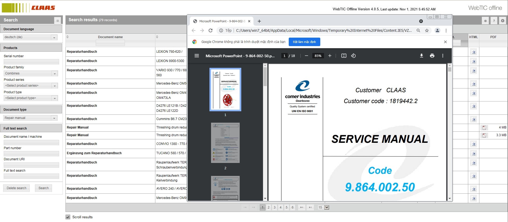The width and height of the screenshot is (508, 222).
Task: Download the PDF document
Action: point(421,56)
